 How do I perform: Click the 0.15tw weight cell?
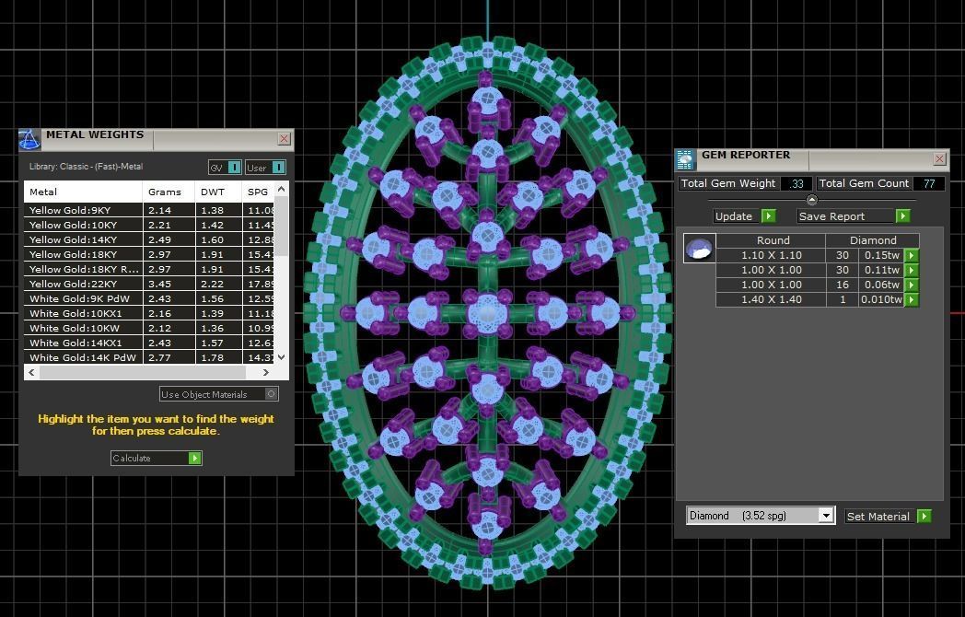click(x=882, y=255)
